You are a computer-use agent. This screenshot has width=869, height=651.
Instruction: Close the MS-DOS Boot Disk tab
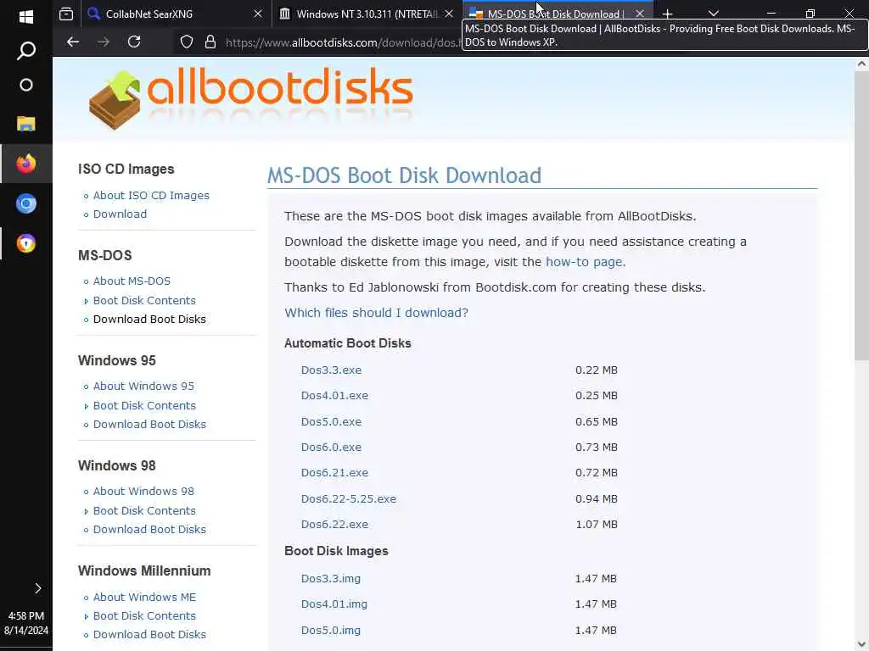pos(640,14)
